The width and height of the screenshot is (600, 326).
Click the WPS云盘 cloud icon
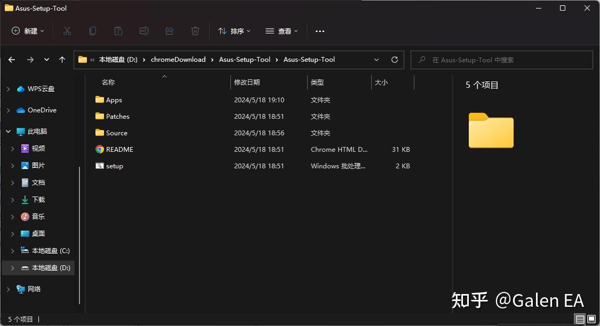(x=21, y=88)
